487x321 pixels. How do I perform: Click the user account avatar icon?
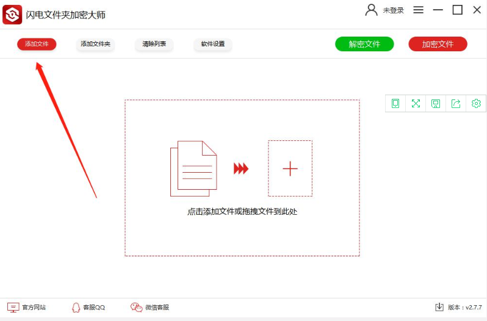click(371, 10)
